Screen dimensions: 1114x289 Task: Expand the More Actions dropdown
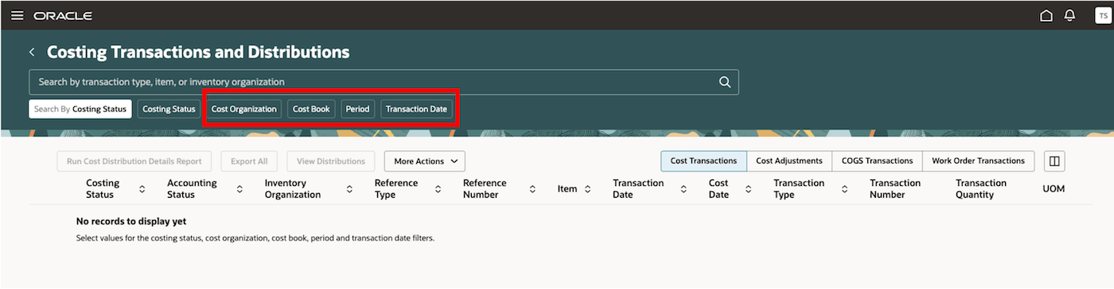[x=425, y=161]
